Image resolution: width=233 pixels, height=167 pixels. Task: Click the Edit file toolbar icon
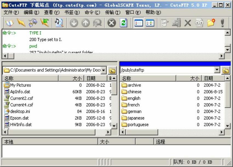pos(165,23)
